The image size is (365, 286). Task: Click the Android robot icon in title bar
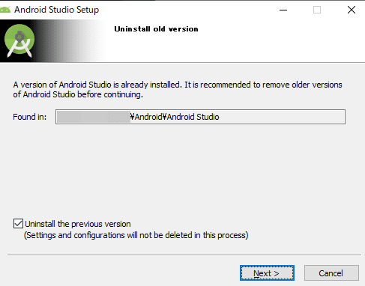click(5, 10)
